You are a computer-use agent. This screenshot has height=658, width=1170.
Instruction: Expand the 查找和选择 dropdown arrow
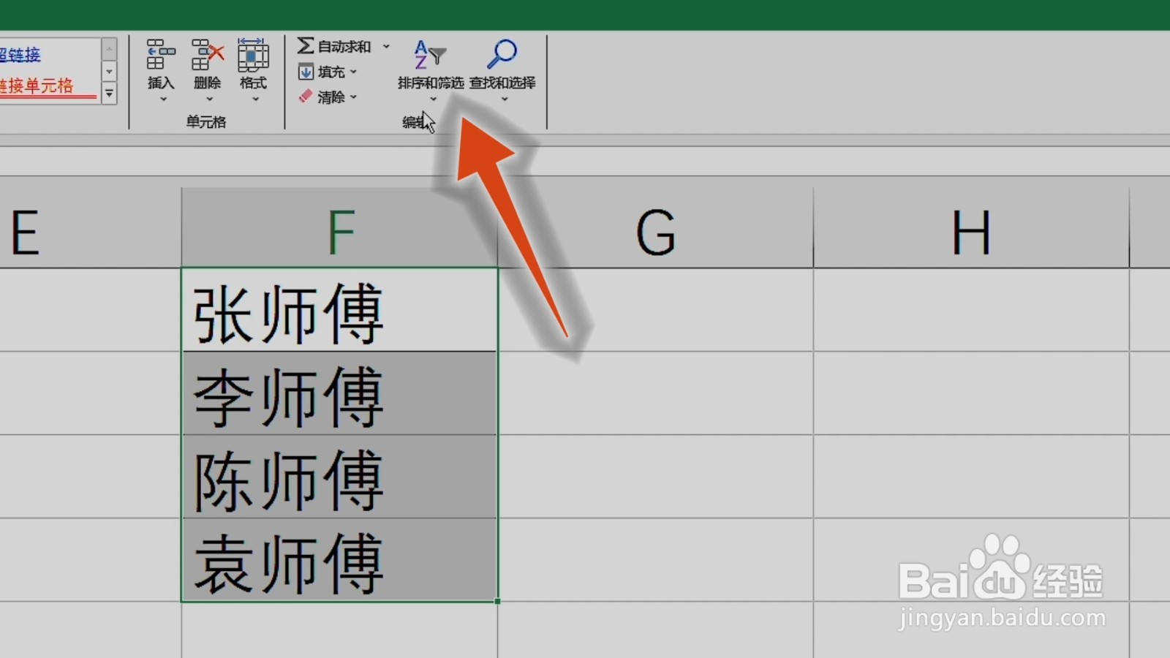pos(504,99)
